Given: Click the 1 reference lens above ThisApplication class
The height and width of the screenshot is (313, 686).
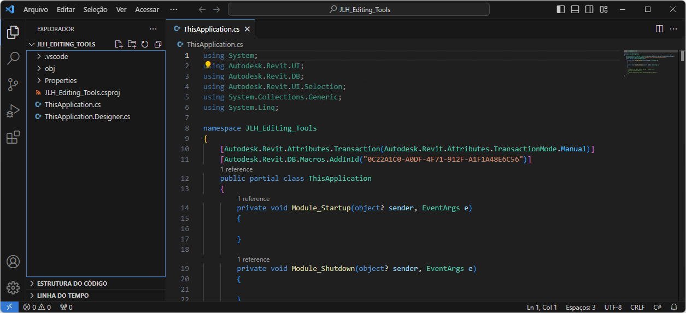Looking at the screenshot, I should click(x=236, y=169).
